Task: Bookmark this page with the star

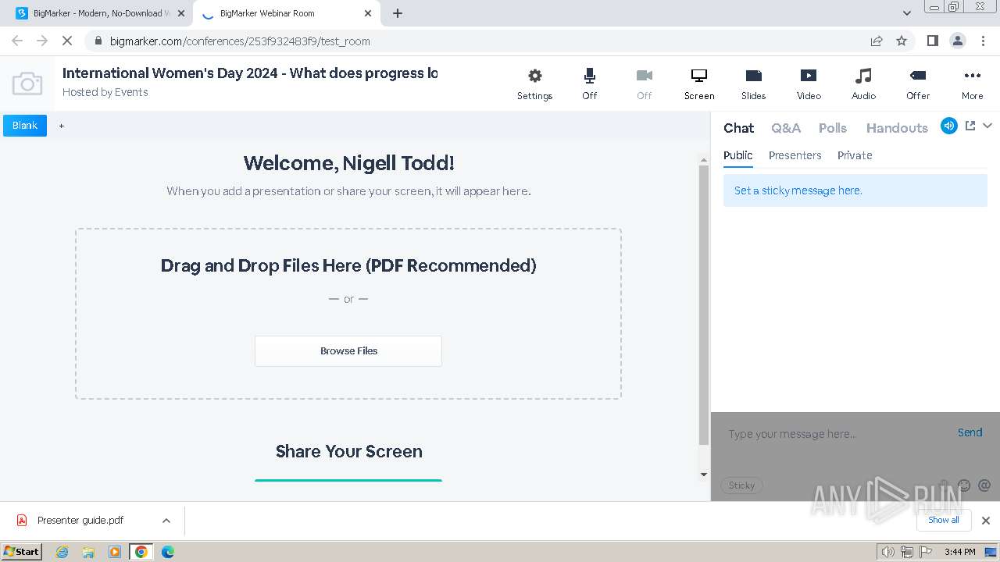Action: pyautogui.click(x=902, y=41)
